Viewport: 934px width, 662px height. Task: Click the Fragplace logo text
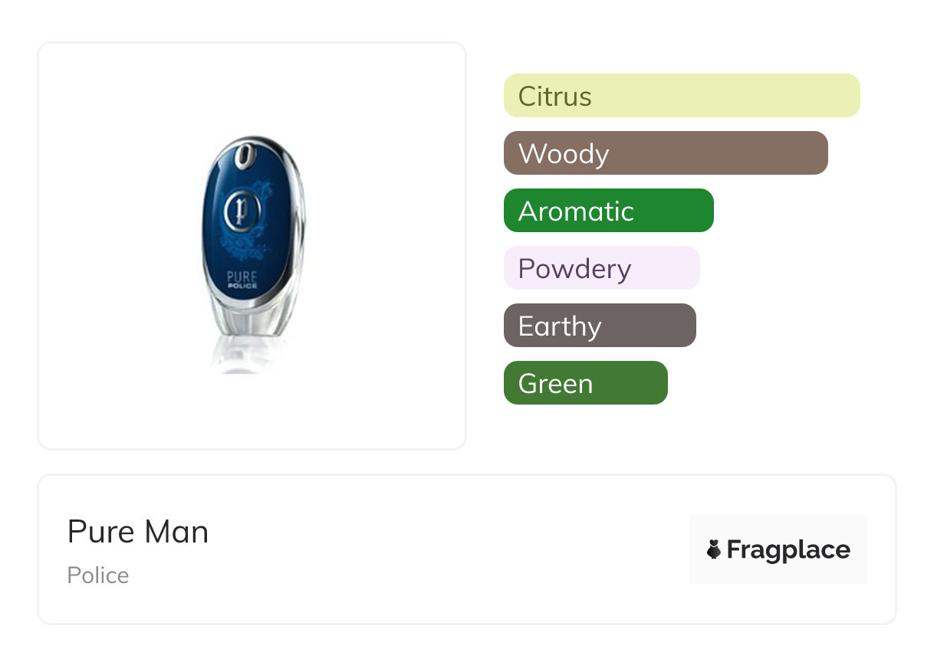[x=788, y=550]
